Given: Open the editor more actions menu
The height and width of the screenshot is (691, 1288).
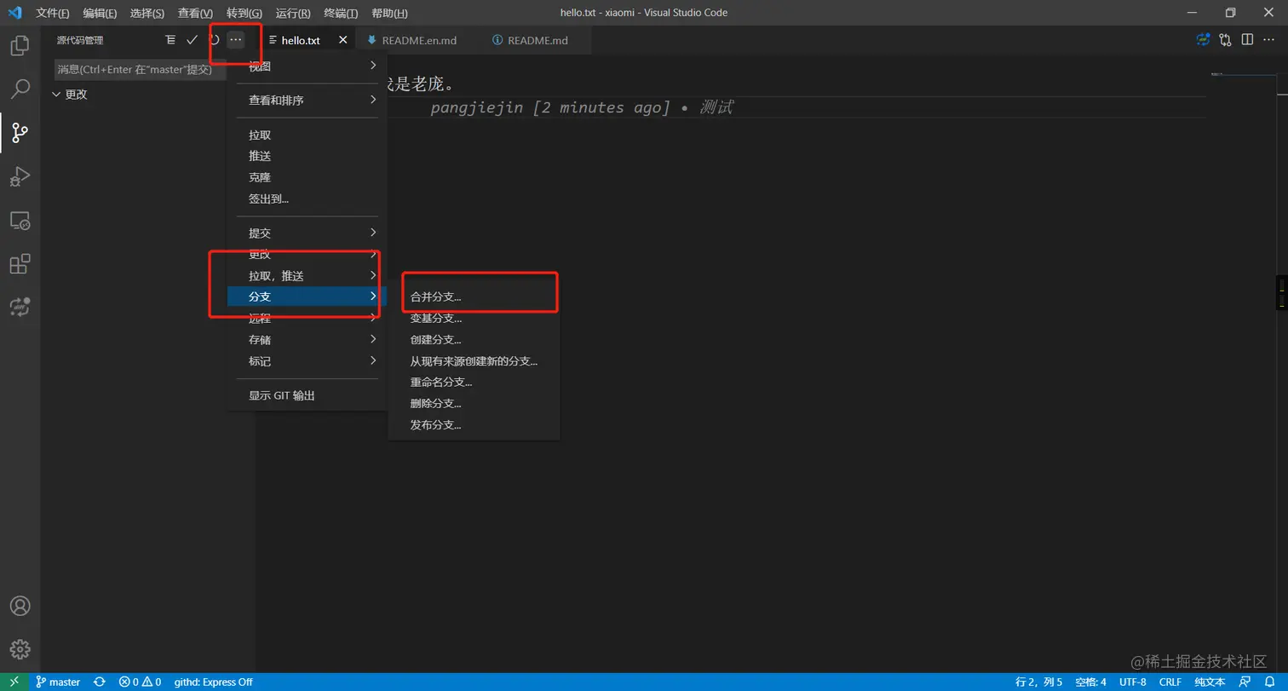Looking at the screenshot, I should pos(1269,39).
